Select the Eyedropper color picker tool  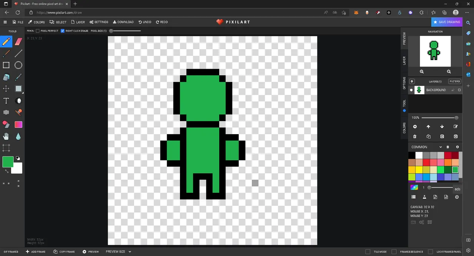tap(19, 77)
